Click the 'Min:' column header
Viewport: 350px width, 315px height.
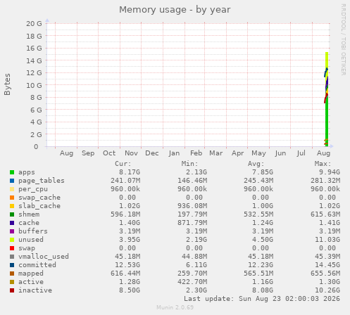(x=189, y=164)
